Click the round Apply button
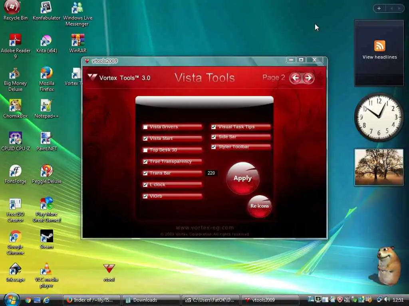 [242, 178]
